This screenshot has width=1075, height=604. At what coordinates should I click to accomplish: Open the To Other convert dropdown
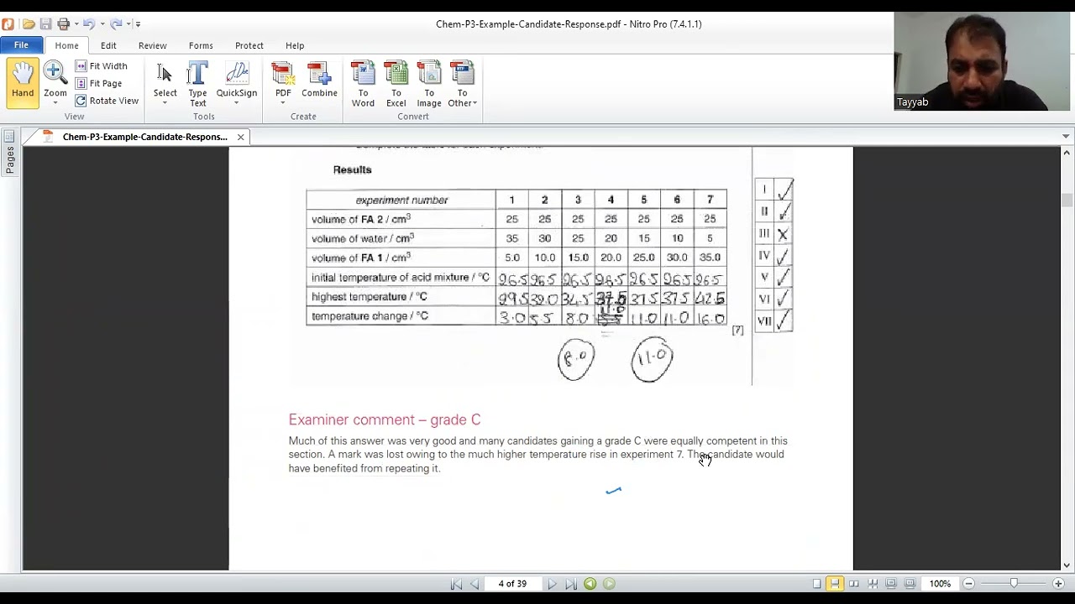462,84
